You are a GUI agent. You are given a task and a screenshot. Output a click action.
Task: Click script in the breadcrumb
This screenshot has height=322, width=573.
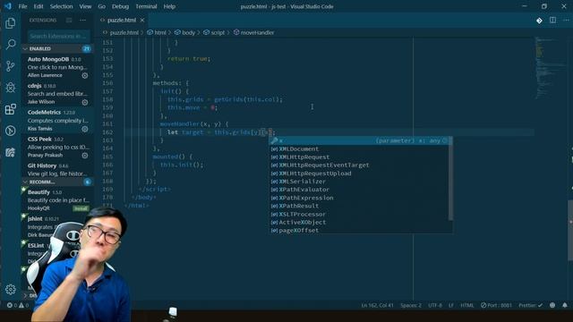(218, 32)
